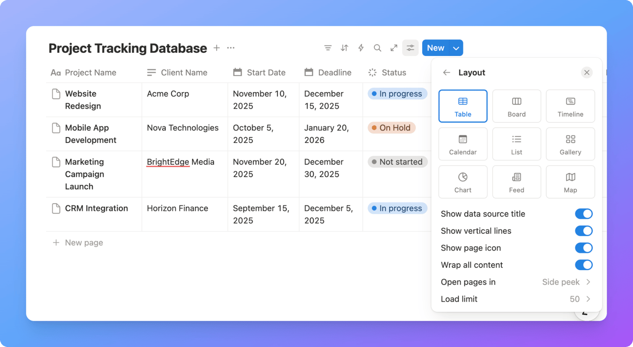
Task: Disable Show page icon
Action: (x=584, y=248)
